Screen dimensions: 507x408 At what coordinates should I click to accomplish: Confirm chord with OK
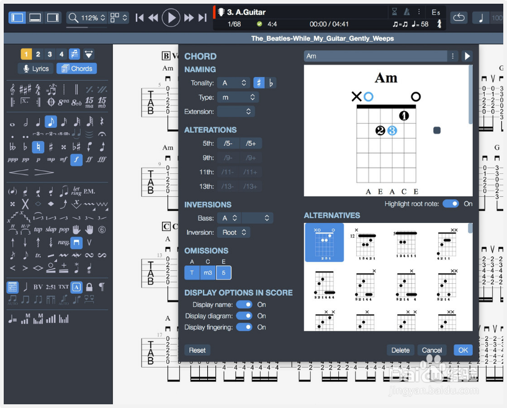[x=463, y=350]
